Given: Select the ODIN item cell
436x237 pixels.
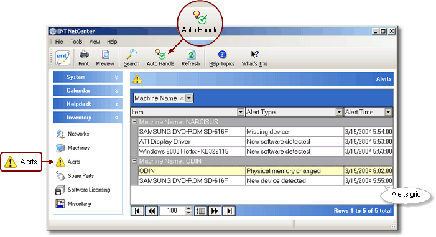Looking at the screenshot, I should click(x=192, y=171).
